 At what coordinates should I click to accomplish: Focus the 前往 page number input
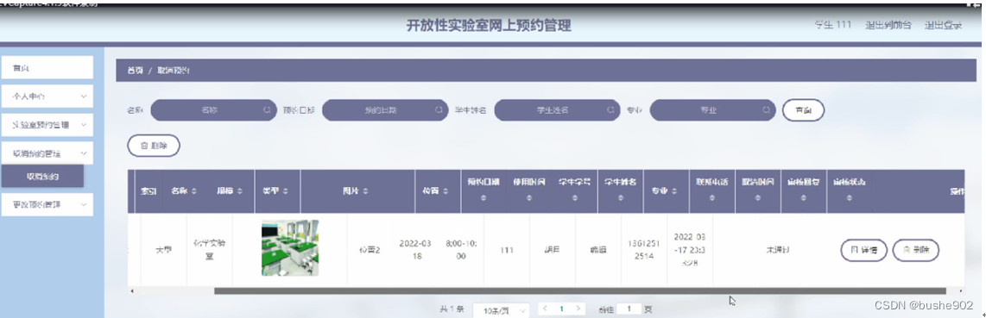tap(629, 309)
